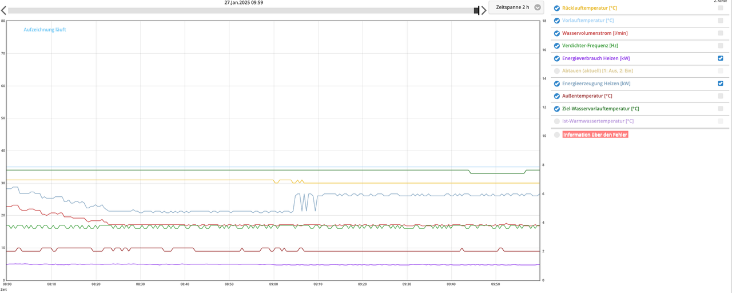Viewport: 732px width, 293px height.
Task: Click the Ziel-Wasservorlauftemperatur [°C] legend label
Action: tap(600, 109)
